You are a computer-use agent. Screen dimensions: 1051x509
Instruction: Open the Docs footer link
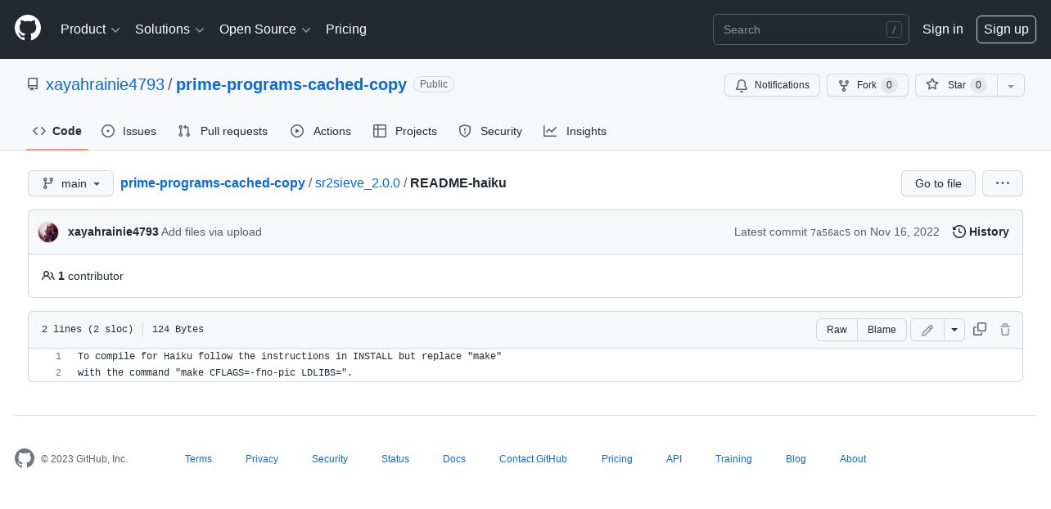click(x=454, y=459)
